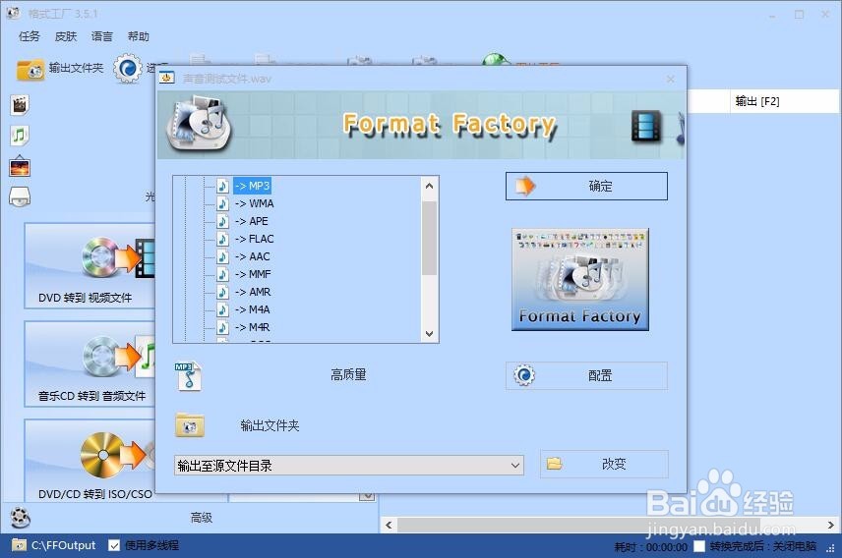Click the output folder icon in dialog
The image size is (842, 558).
(x=190, y=425)
